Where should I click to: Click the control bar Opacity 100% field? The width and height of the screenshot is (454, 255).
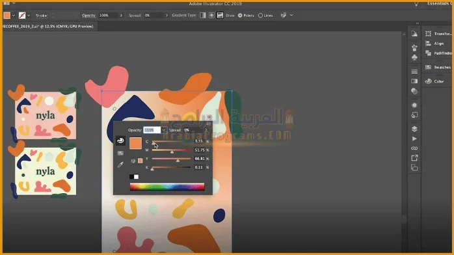coord(108,16)
